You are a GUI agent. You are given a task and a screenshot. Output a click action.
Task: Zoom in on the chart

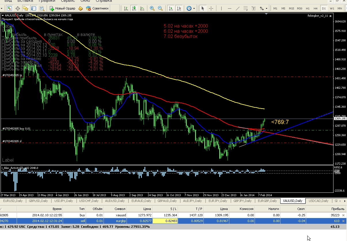(152, 8)
